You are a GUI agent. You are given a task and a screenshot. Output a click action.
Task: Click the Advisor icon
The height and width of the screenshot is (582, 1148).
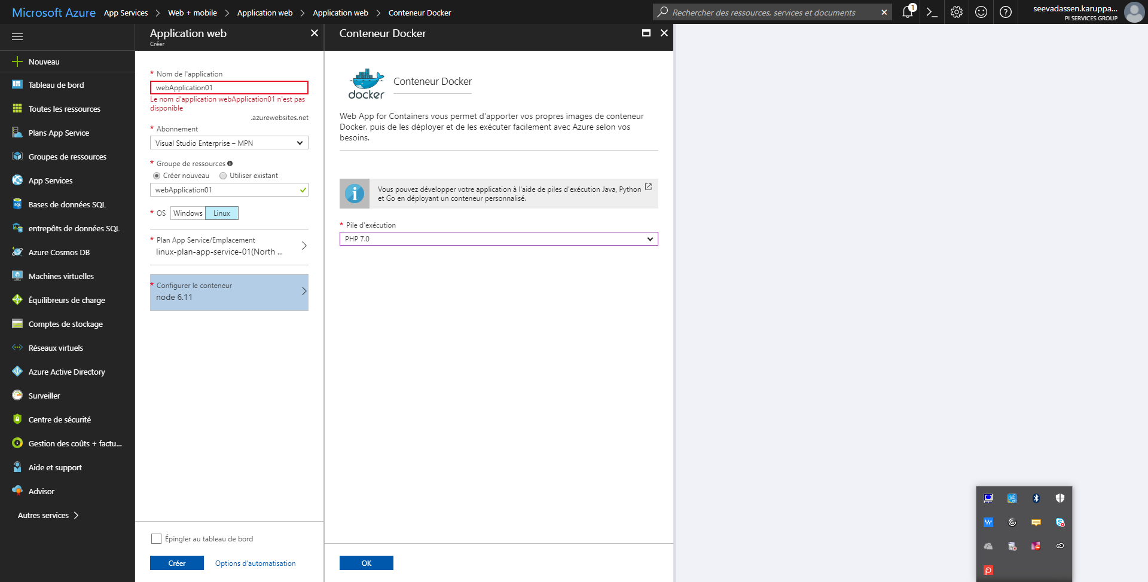(17, 491)
